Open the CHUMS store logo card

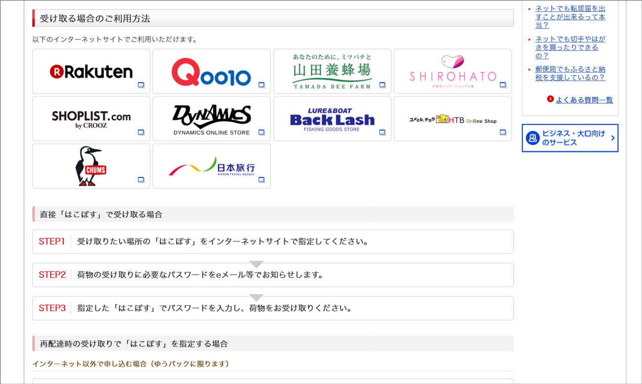coord(91,166)
